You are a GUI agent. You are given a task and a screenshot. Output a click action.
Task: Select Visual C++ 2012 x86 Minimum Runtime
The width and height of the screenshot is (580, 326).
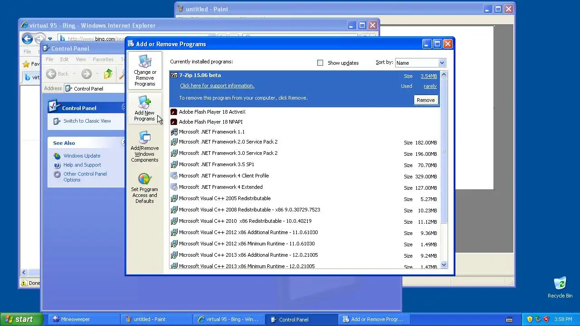point(304,244)
